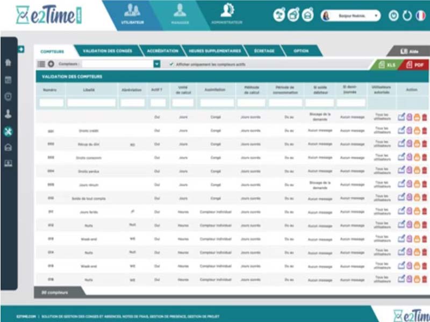The width and height of the screenshot is (430, 322).
Task: Open the Validation des congés tab
Action: click(x=107, y=51)
